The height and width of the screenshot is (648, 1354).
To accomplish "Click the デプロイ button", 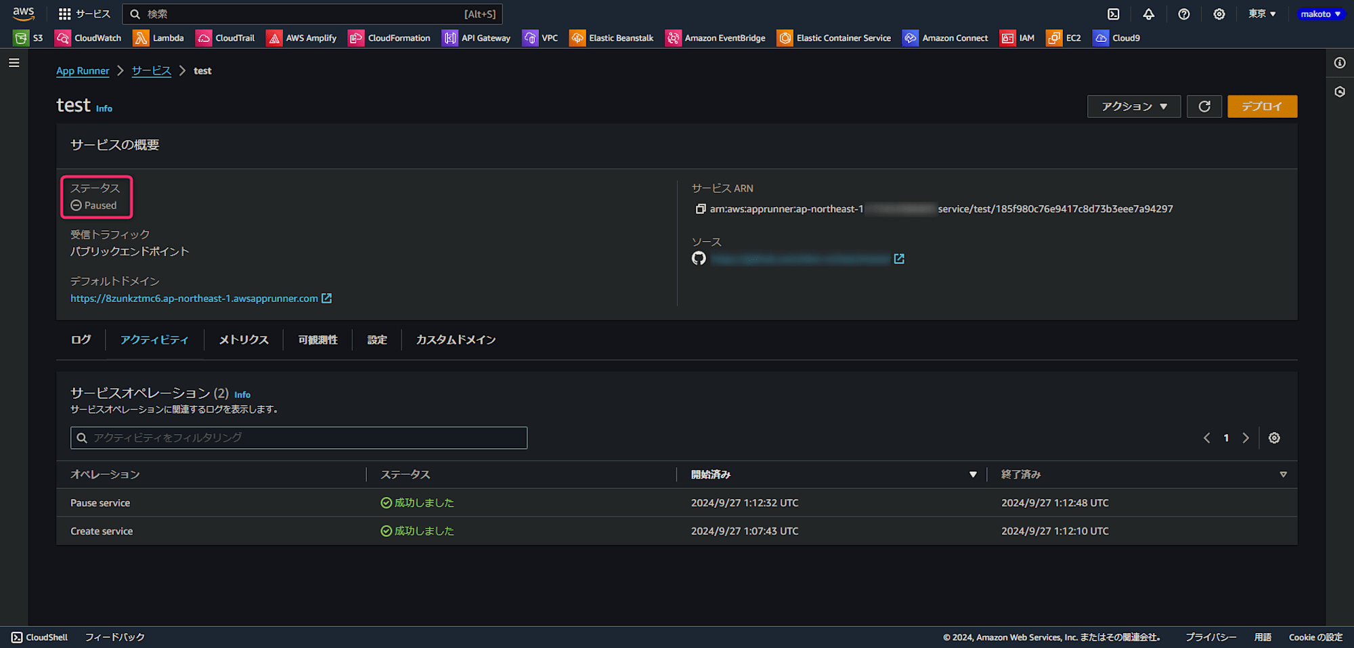I will (1263, 106).
